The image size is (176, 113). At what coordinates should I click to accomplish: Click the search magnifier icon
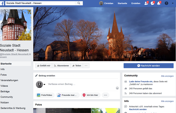tap(79, 3)
